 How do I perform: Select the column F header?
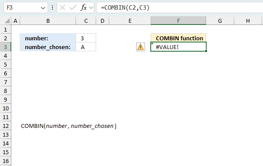pos(178,21)
